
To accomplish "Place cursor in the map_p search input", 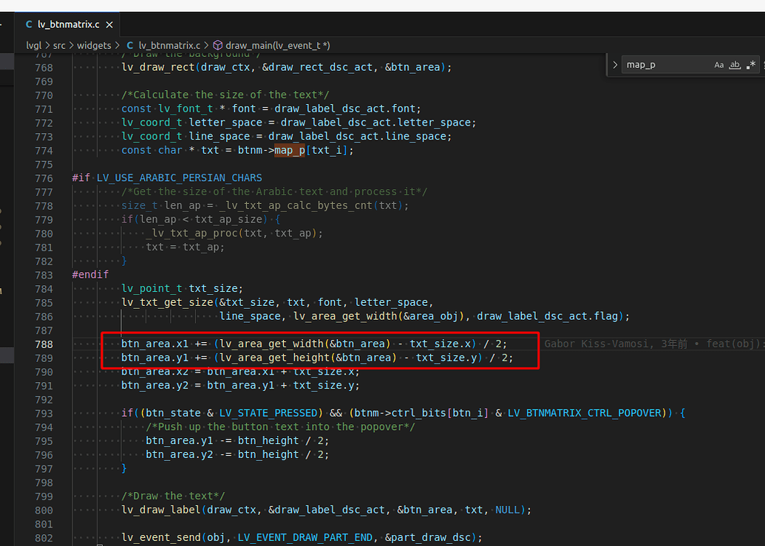I will (x=665, y=64).
